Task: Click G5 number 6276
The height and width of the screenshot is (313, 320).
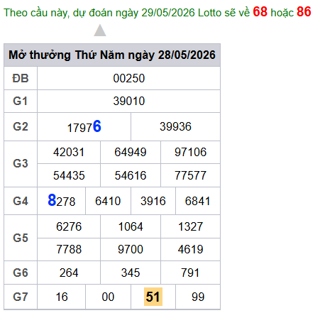Action: (69, 226)
